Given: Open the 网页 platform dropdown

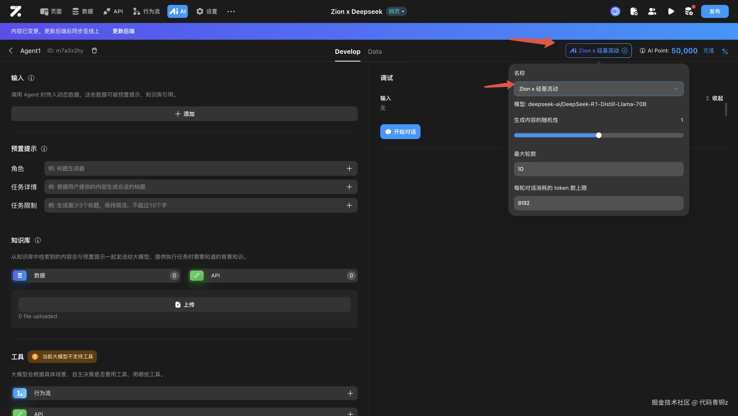Looking at the screenshot, I should [x=396, y=12].
